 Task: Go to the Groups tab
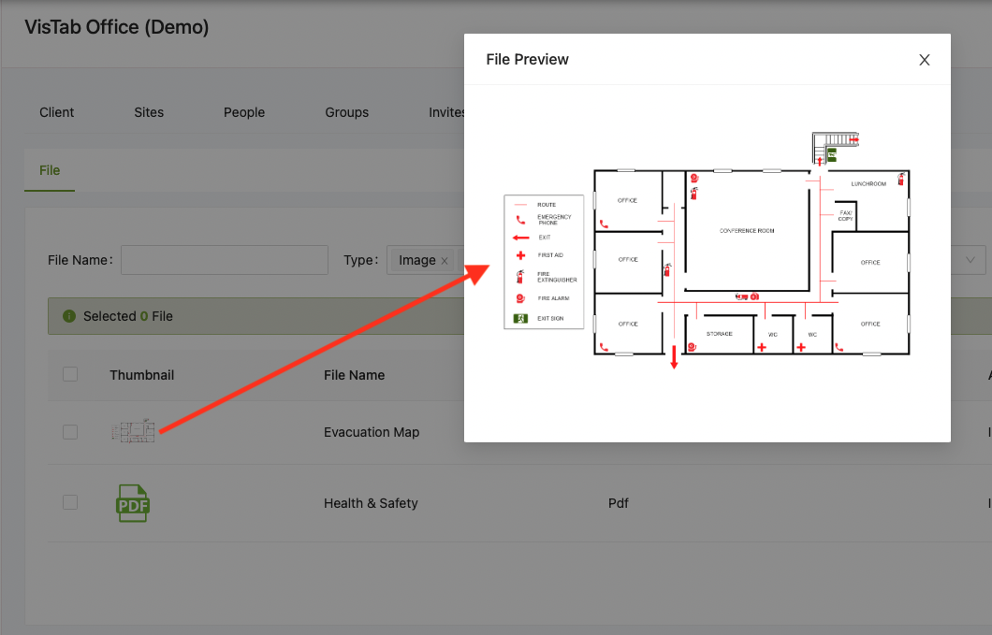[346, 112]
